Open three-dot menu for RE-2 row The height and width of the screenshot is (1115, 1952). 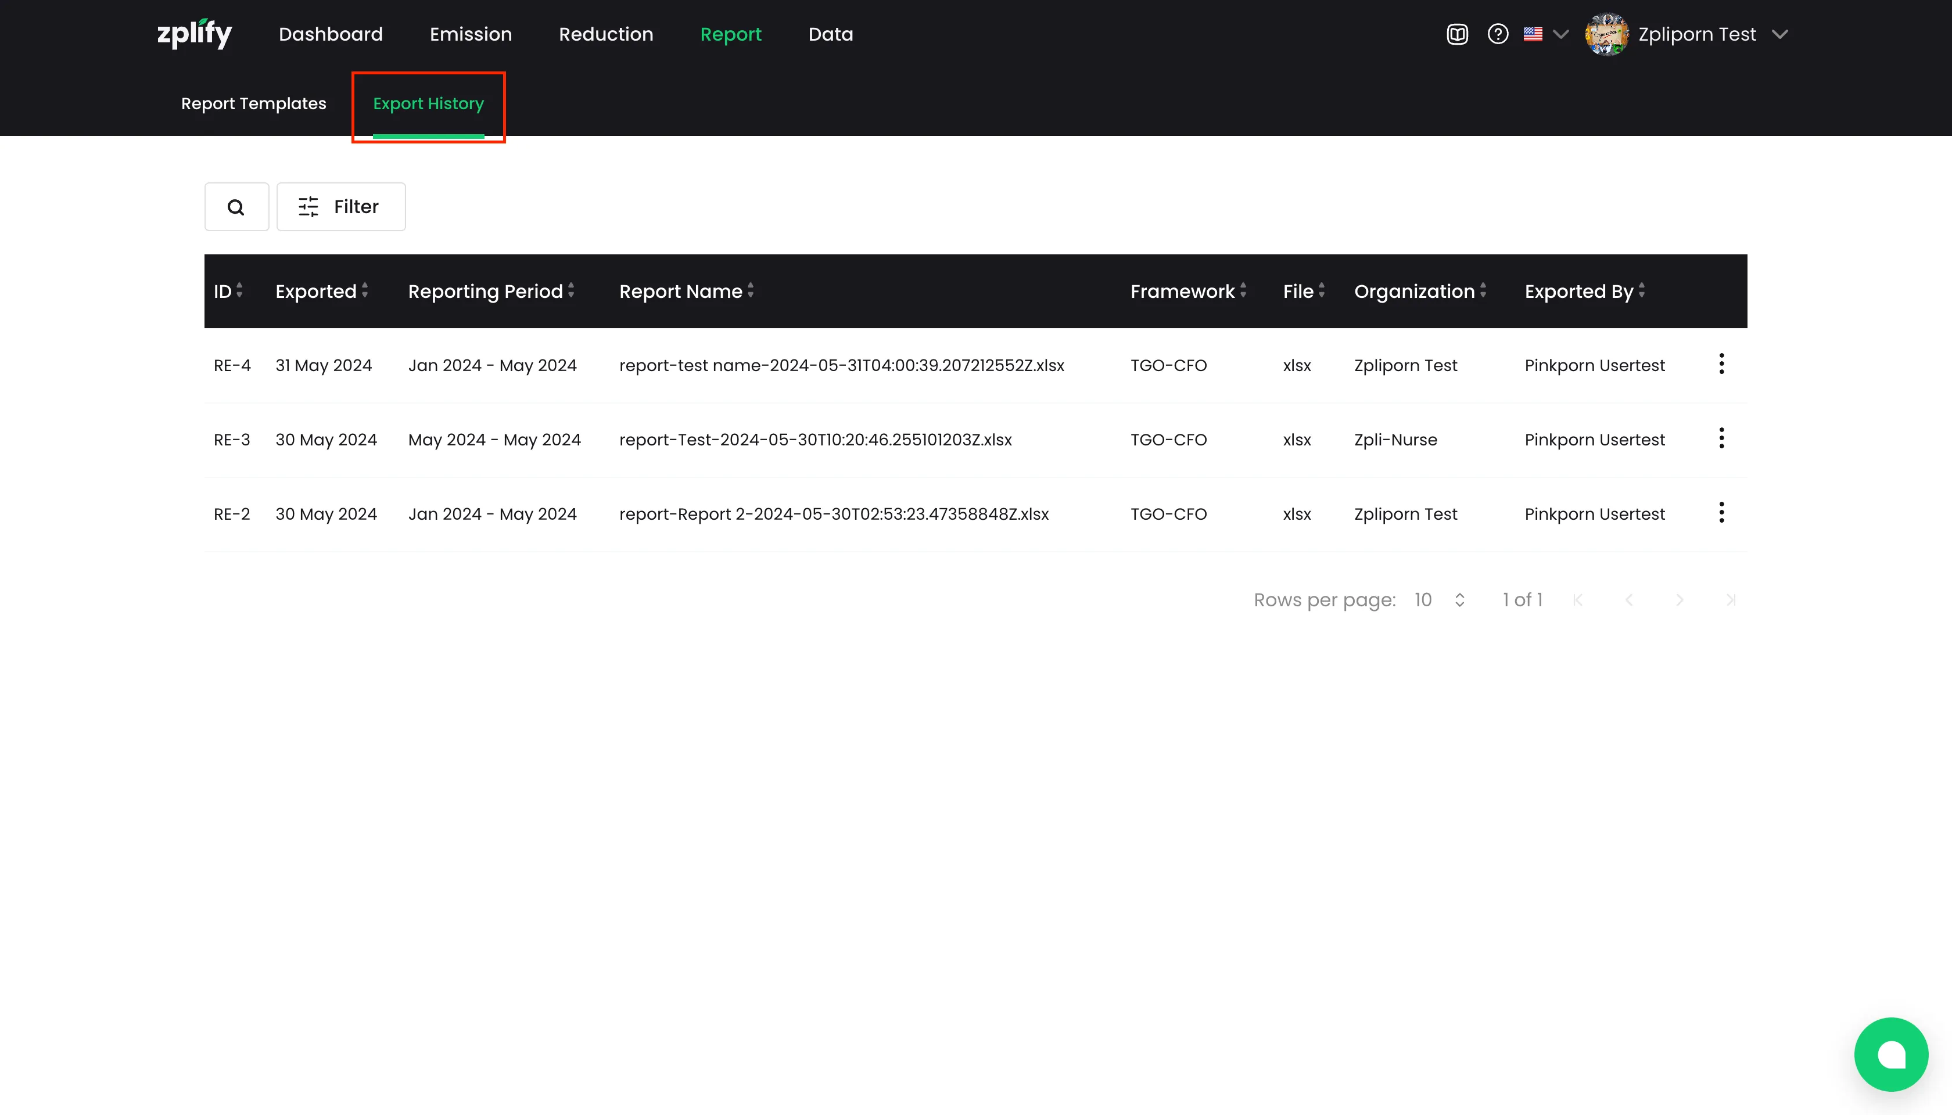tap(1721, 513)
